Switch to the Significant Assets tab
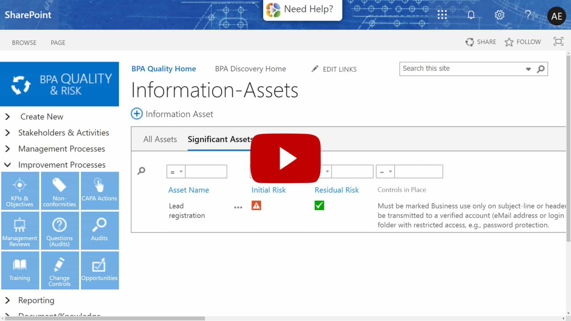The image size is (571, 321). [x=220, y=139]
